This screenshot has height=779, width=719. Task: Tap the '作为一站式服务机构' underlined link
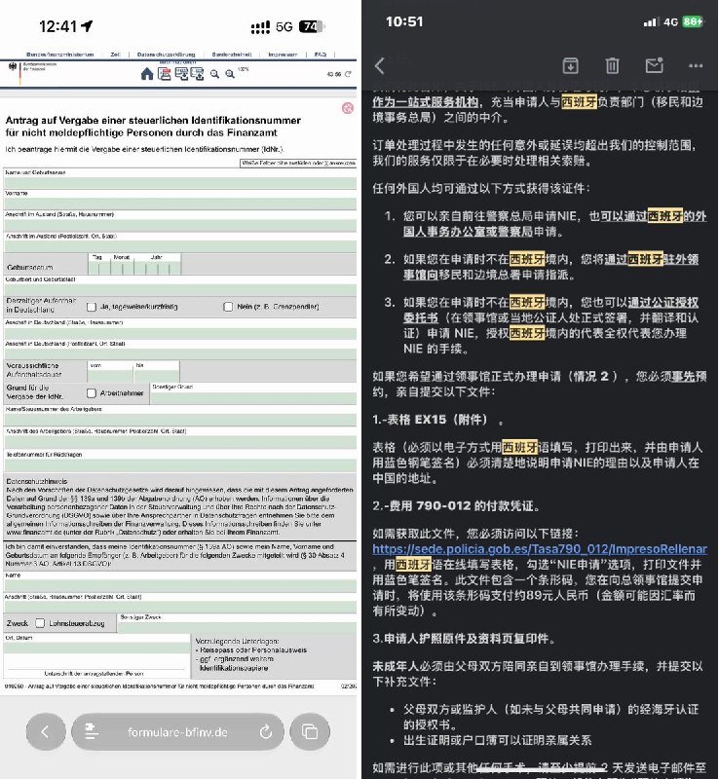[x=426, y=102]
